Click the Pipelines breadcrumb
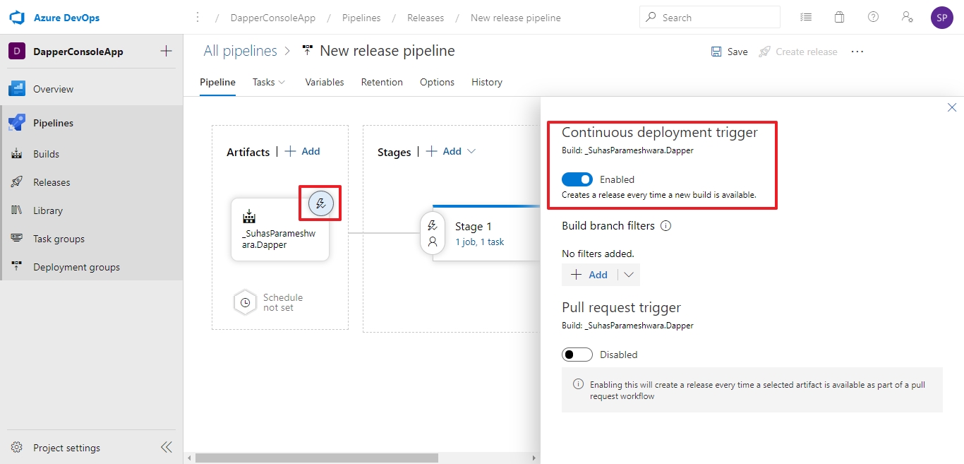The image size is (964, 464). click(x=361, y=18)
